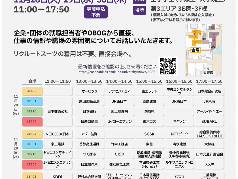Select the 15:00－15:50 time column header
Screen dimensions: 238x179
(149, 81)
